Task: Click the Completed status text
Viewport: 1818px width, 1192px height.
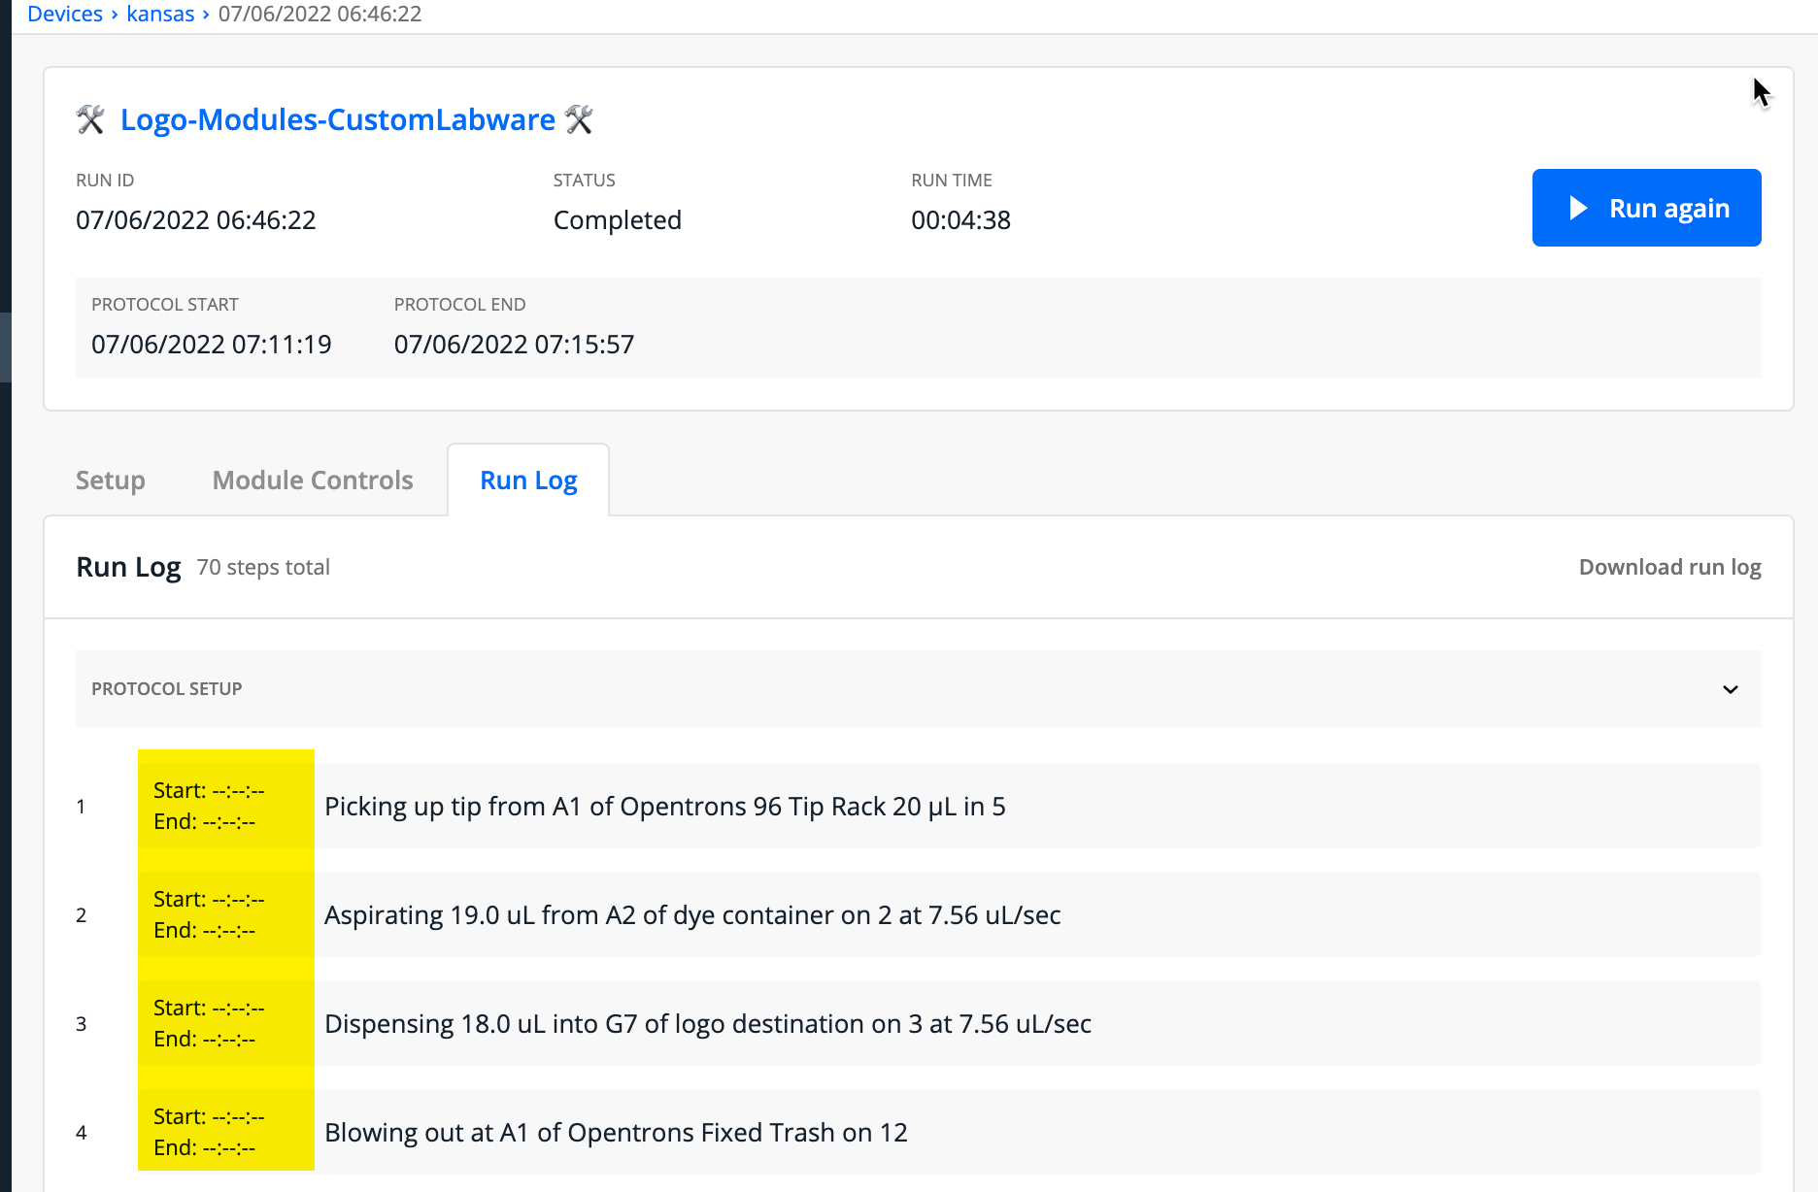Action: coord(617,219)
